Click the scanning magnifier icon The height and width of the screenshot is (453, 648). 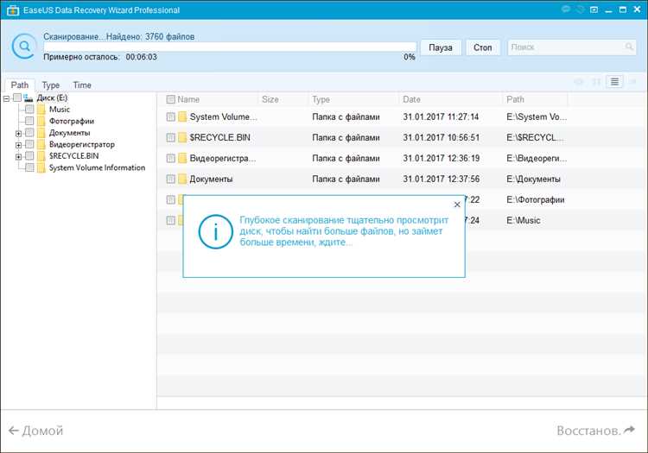24,47
